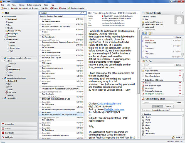Toggle flag on Re: Meeting with investors email
This screenshot has height=143, width=185.
tap(82, 22)
